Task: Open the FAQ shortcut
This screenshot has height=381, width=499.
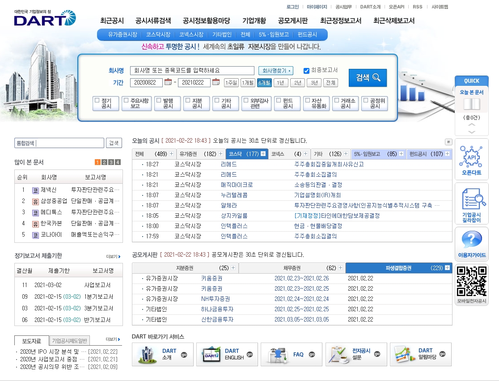Action: click(292, 354)
